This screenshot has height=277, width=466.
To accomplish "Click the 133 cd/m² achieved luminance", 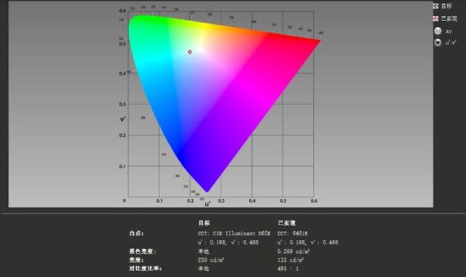I will [291, 260].
